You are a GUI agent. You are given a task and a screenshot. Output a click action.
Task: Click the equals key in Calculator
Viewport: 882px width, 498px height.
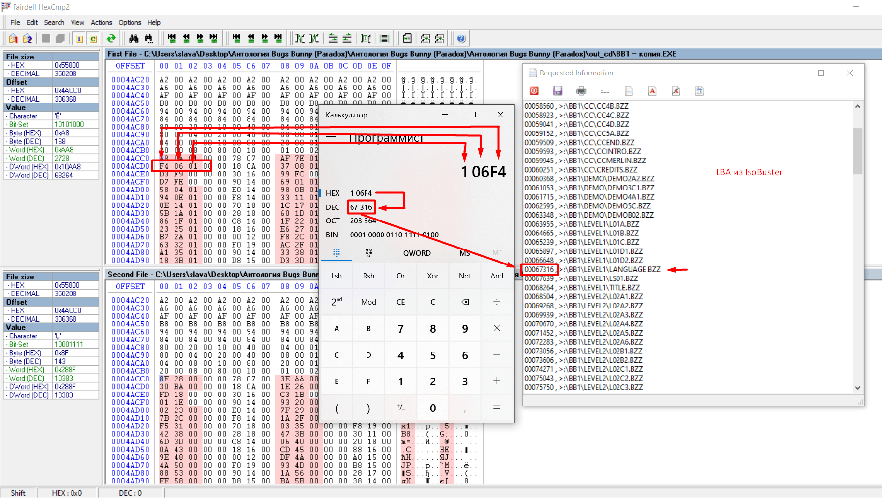pos(497,408)
